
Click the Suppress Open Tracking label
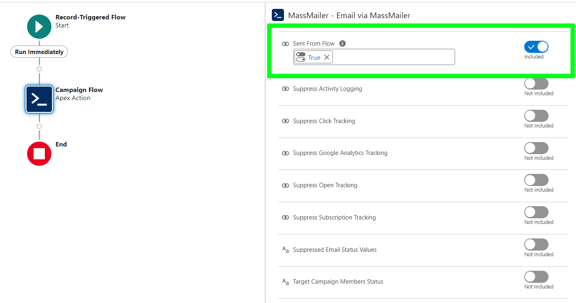click(x=325, y=185)
